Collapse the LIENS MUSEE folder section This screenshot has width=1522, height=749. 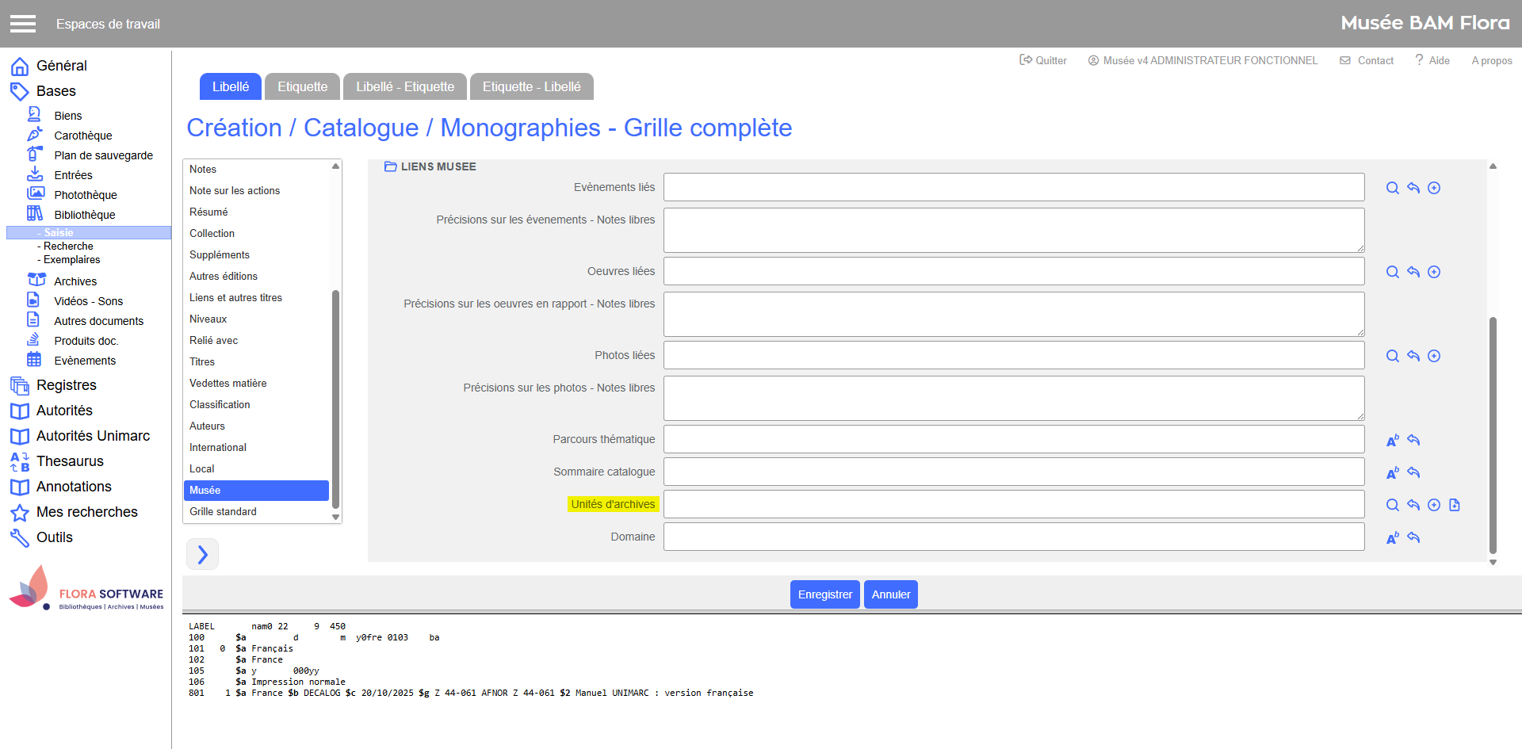pyautogui.click(x=390, y=166)
